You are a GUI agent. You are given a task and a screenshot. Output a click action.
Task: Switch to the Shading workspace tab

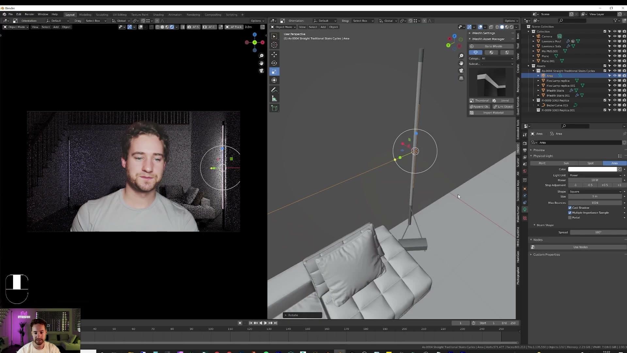[158, 15]
